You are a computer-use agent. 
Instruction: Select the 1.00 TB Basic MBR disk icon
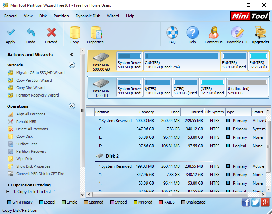[101, 84]
